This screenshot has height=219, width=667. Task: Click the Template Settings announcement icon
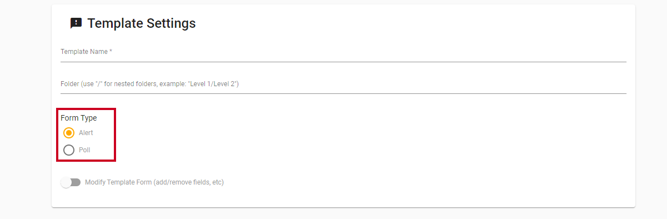tap(76, 23)
